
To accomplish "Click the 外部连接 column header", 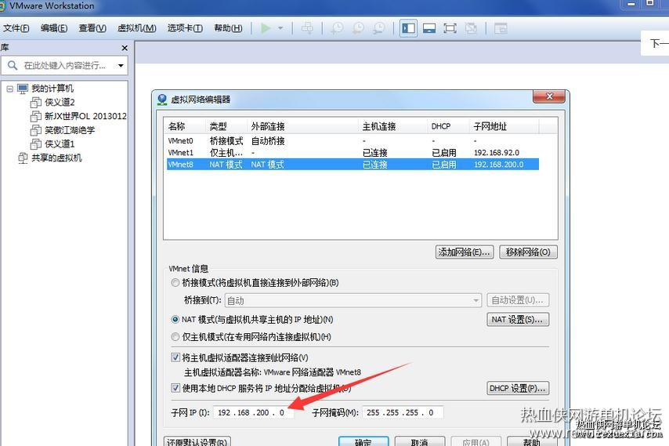I will click(302, 126).
